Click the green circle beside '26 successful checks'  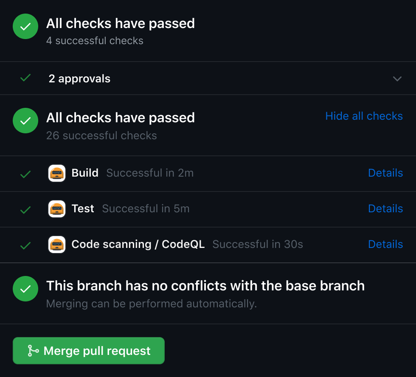[25, 121]
